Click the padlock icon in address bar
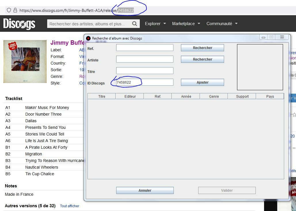Image resolution: width=296 pixels, height=211 pixels. point(15,10)
